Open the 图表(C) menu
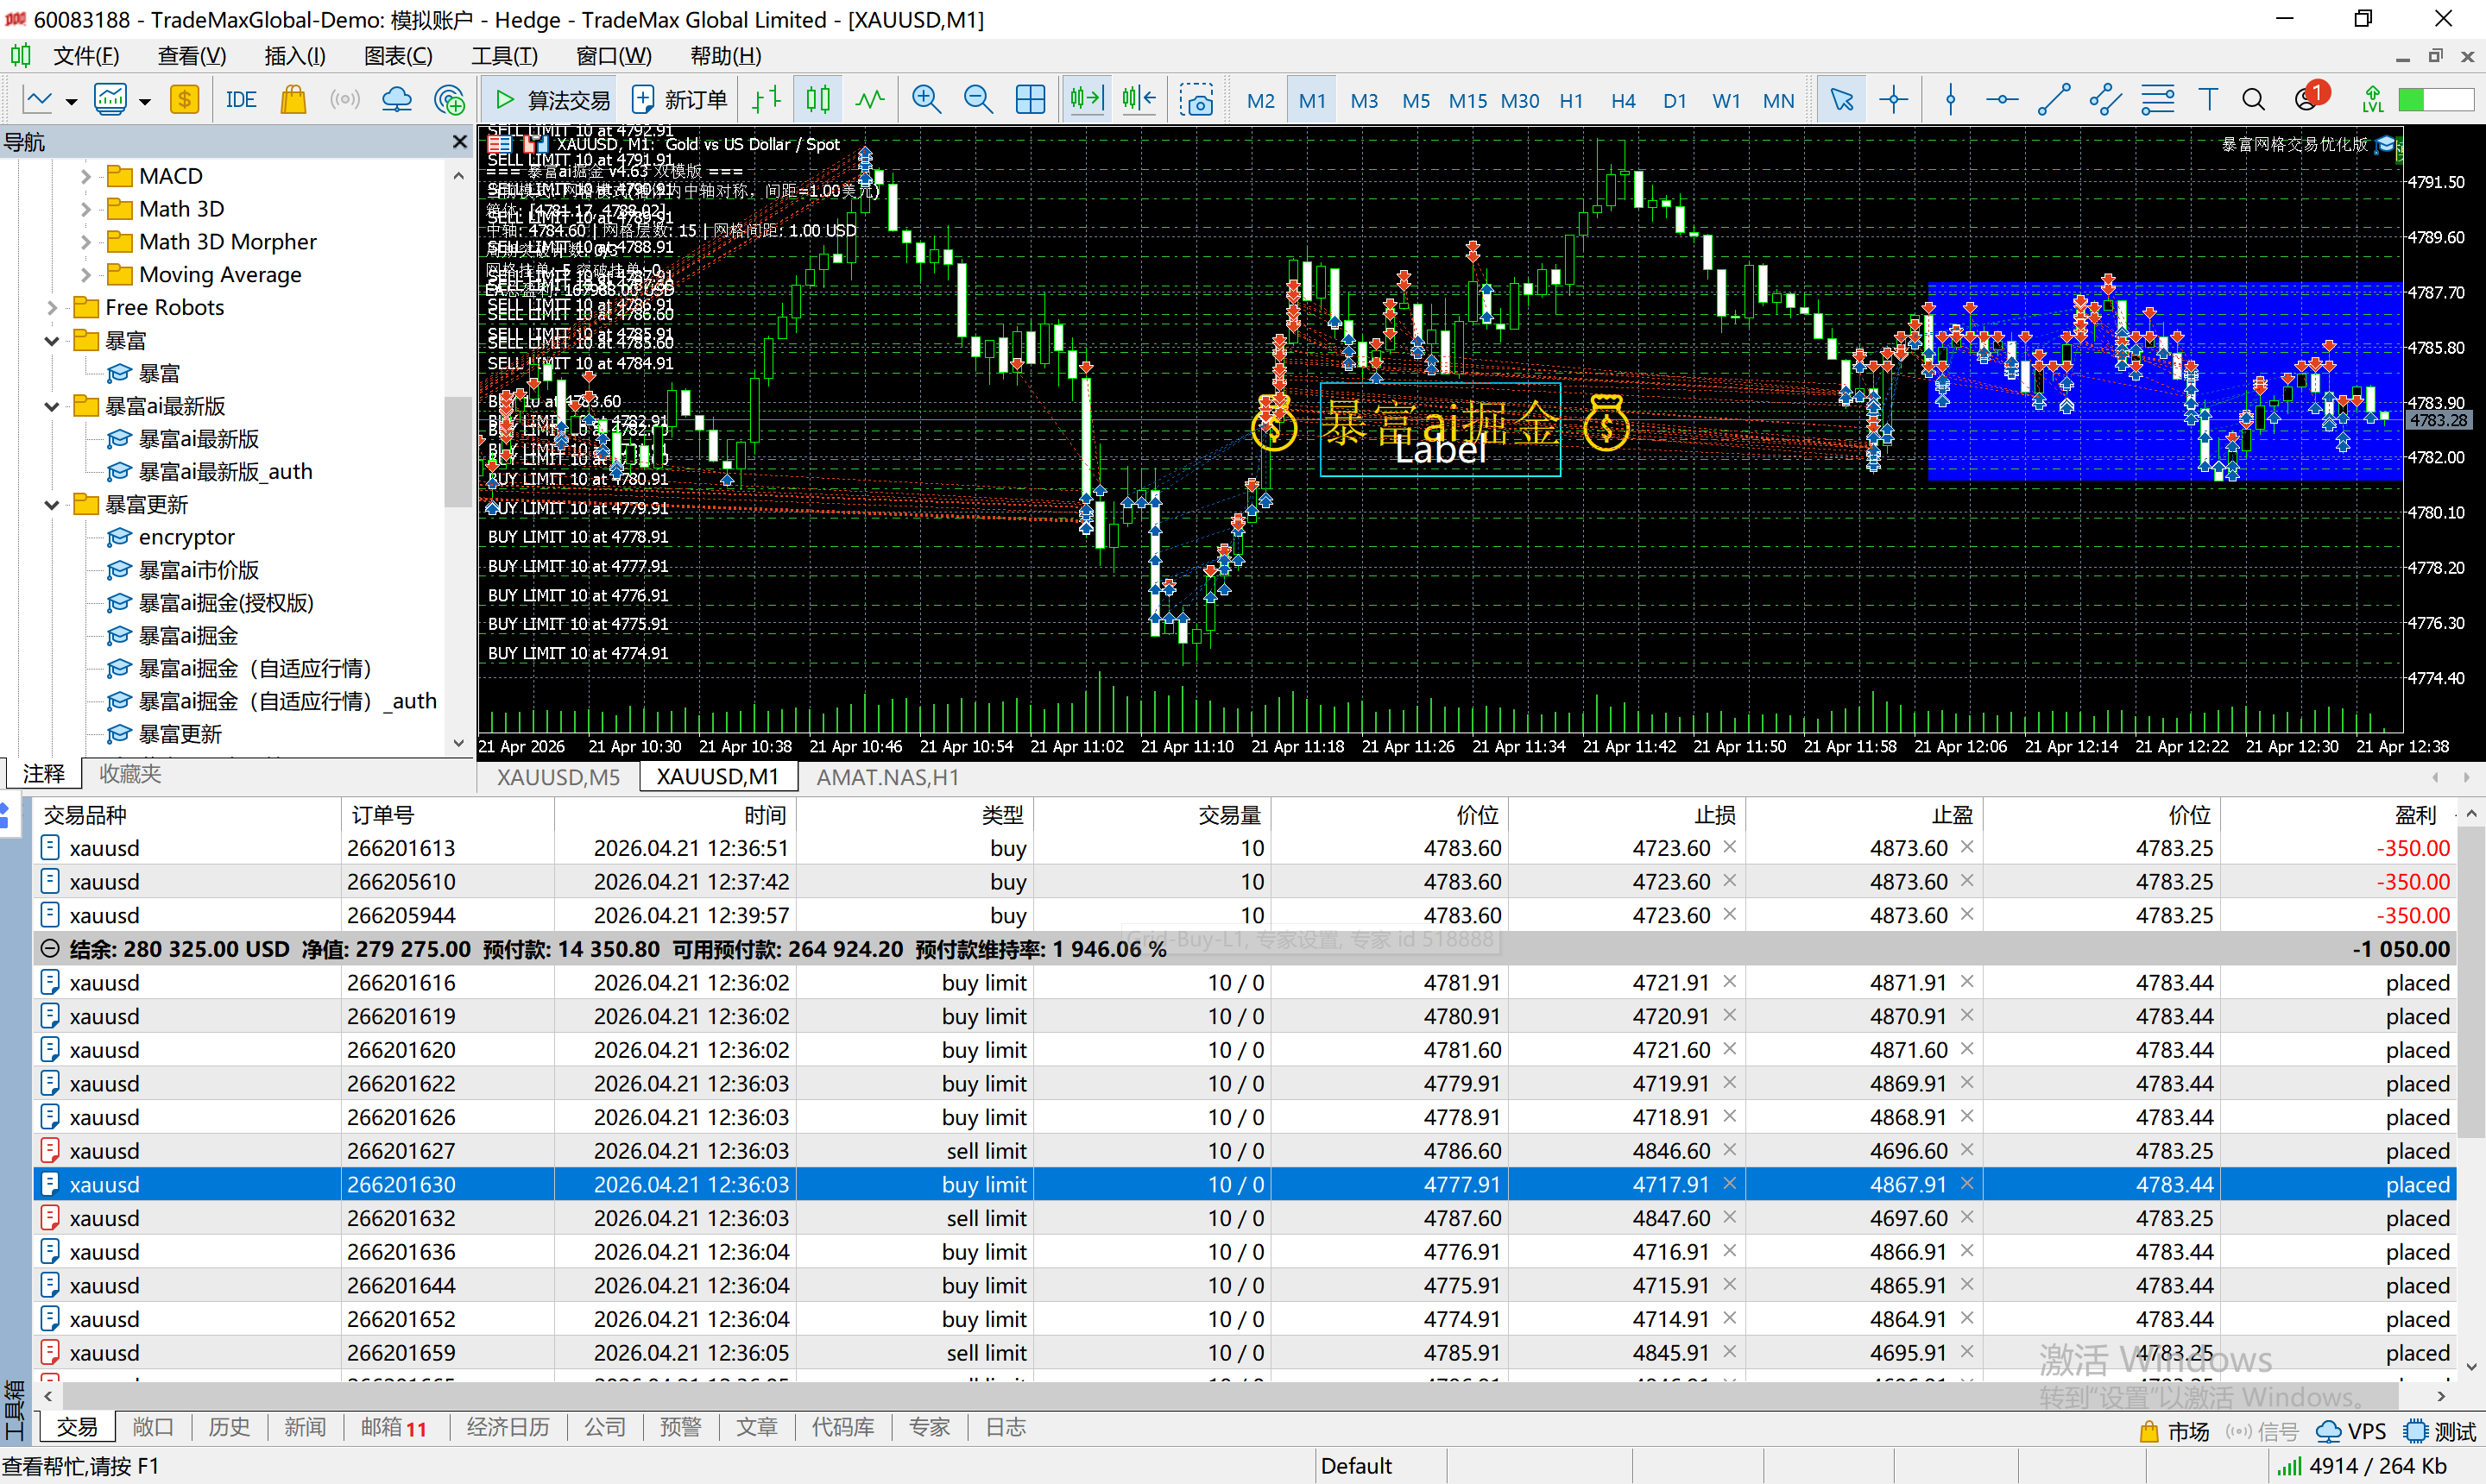This screenshot has width=2486, height=1484. click(x=397, y=56)
